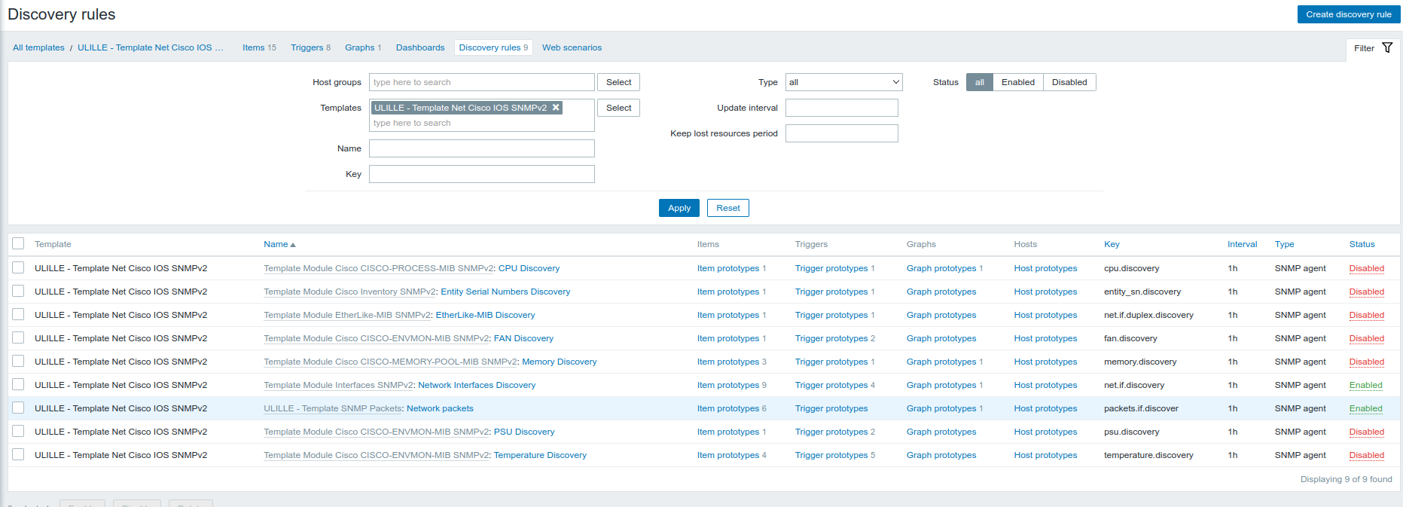This screenshot has height=507, width=1403.
Task: Select the Network packets row checkbox
Action: [x=19, y=408]
